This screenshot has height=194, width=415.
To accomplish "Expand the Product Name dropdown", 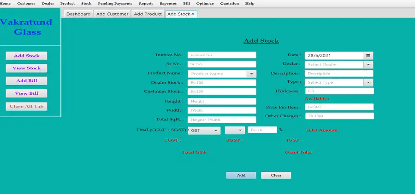I will [251, 74].
